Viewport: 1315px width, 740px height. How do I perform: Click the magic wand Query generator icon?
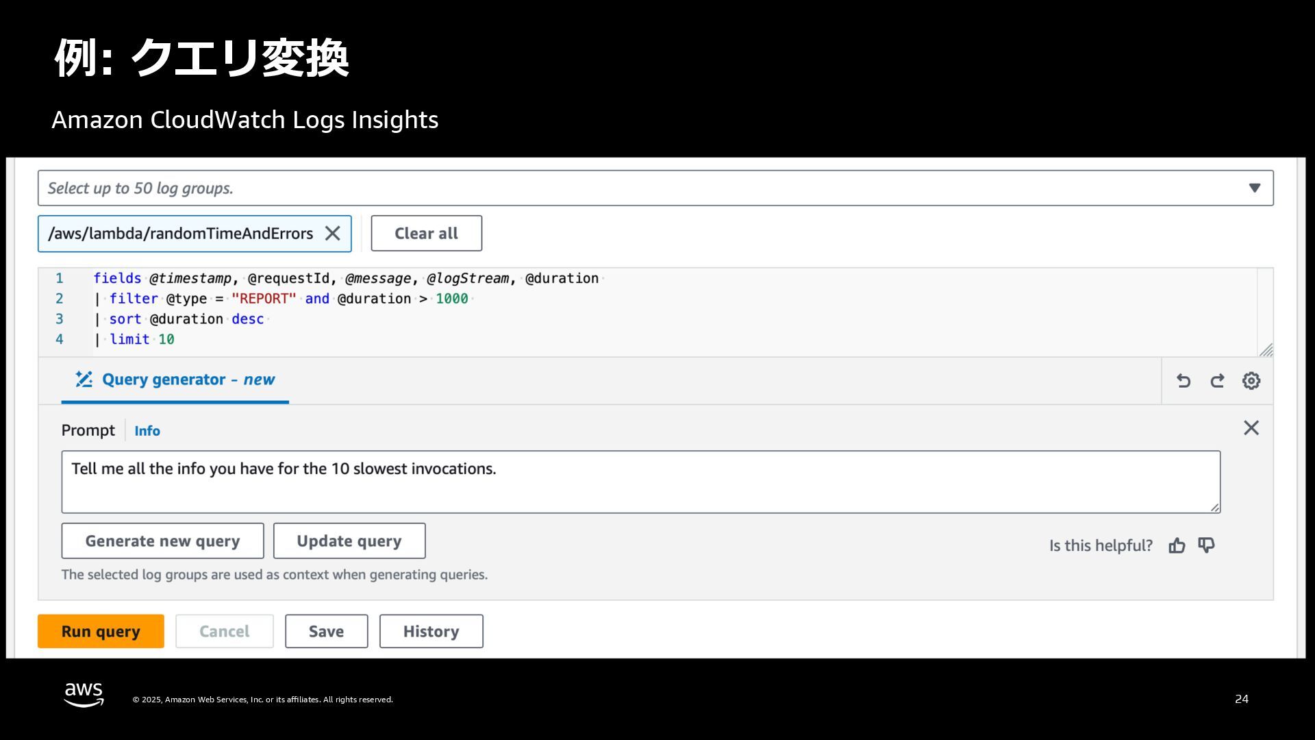[x=84, y=380]
